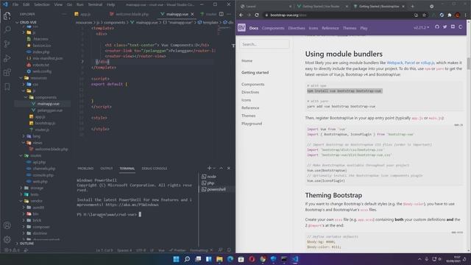Open the Selection menu in VS Code
The image size is (471, 265).
tap(42, 4)
